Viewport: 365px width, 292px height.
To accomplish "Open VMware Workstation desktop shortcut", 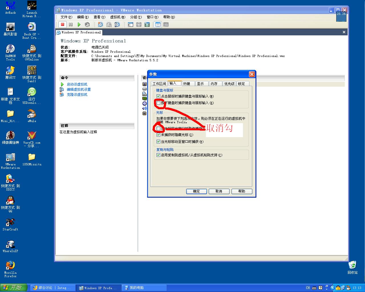I will pyautogui.click(x=10, y=161).
